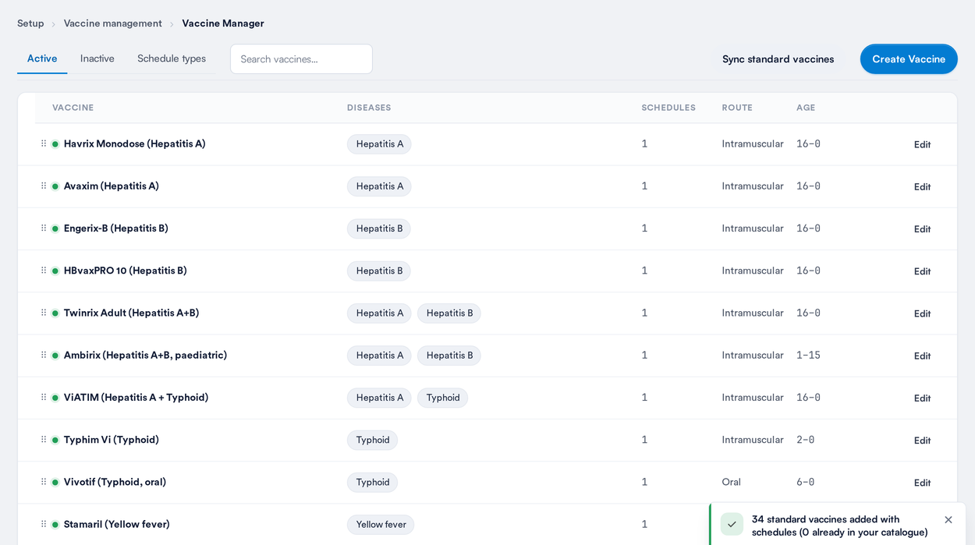Switch to the Inactive tab

97,58
